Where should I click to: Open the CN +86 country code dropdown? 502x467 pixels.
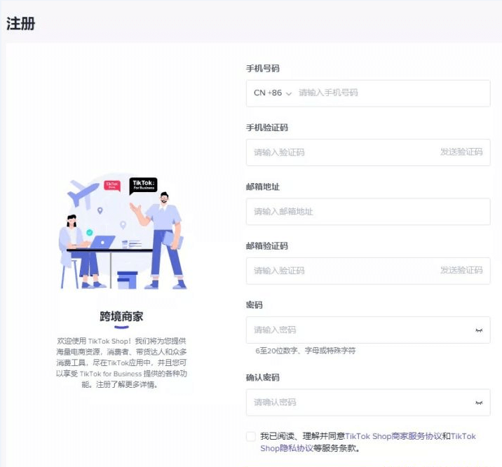272,93
